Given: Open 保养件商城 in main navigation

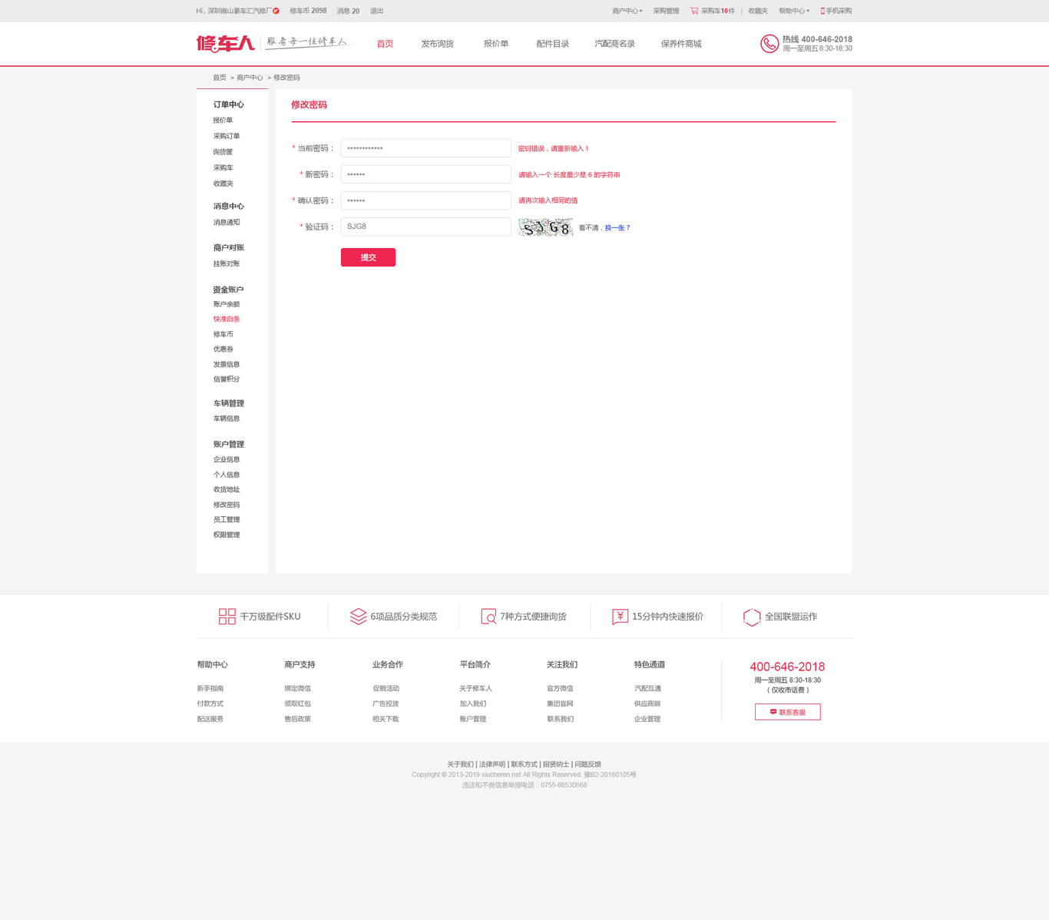Looking at the screenshot, I should [681, 44].
